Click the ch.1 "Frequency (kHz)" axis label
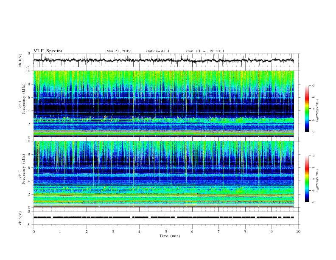 [24, 99]
